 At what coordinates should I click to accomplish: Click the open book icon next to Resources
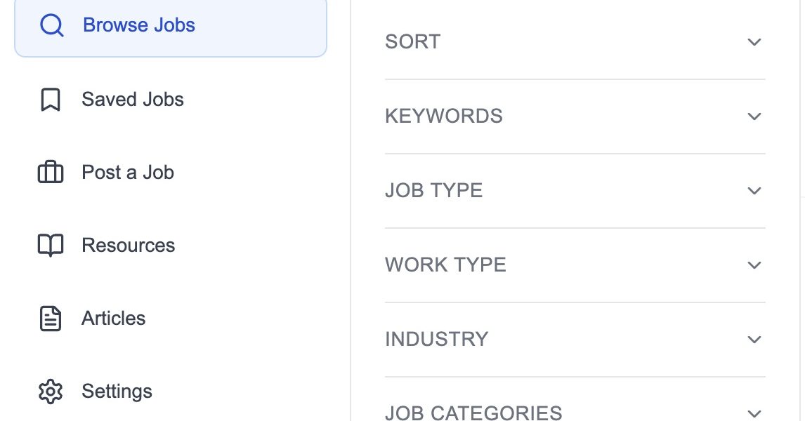click(x=50, y=245)
